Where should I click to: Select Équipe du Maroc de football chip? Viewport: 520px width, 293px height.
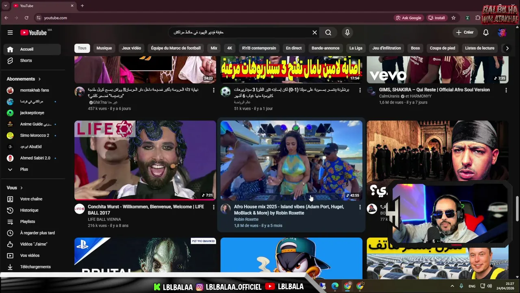point(176,48)
